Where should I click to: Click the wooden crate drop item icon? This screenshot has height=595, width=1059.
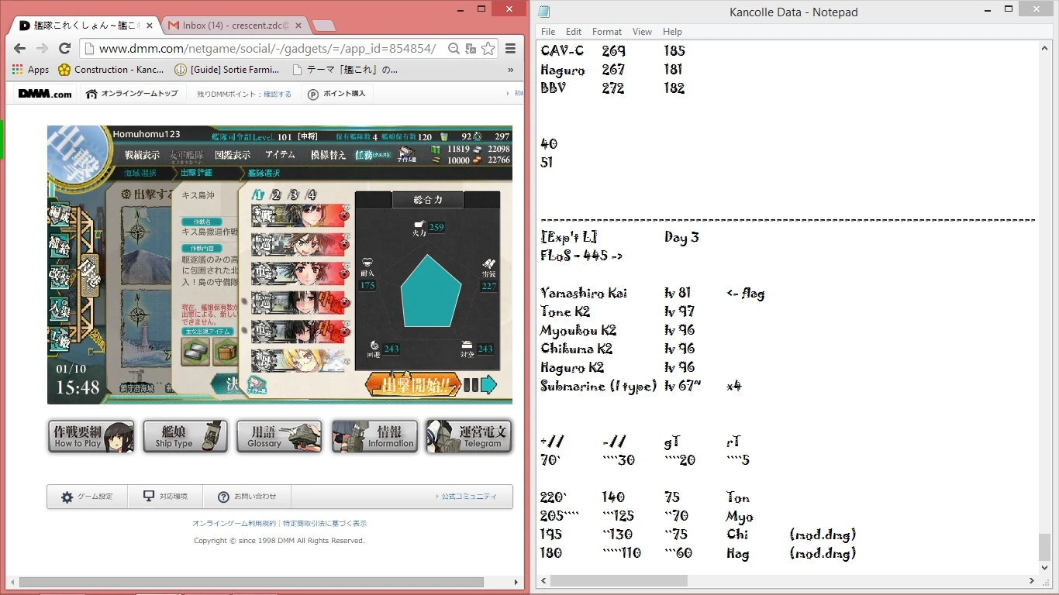[x=225, y=352]
